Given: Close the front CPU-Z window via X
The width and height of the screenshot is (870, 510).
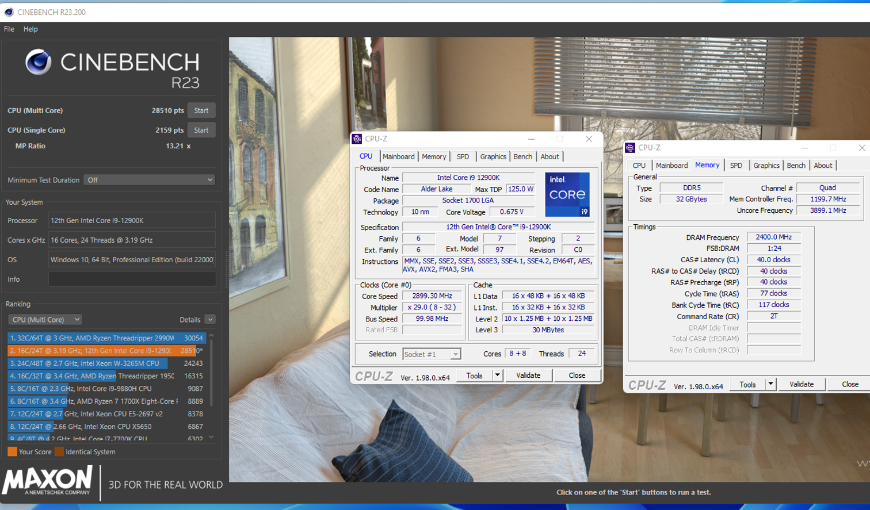Looking at the screenshot, I should click(x=589, y=139).
